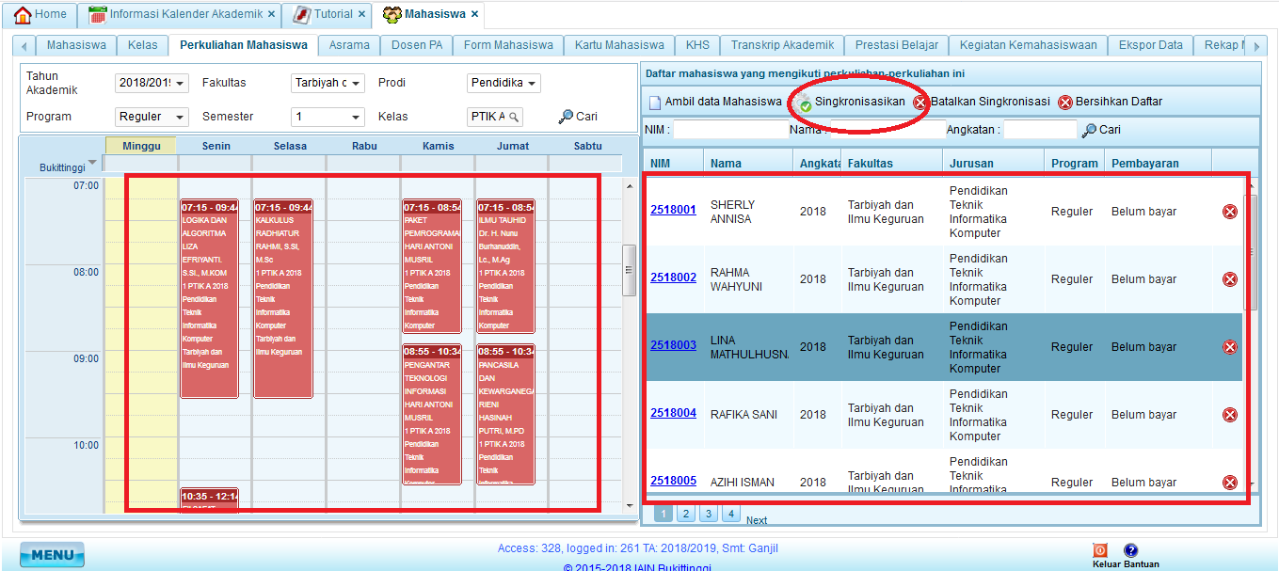Click the Cari search icon beside Kelas
Viewport: 1279px width, 571px height.
coord(566,117)
